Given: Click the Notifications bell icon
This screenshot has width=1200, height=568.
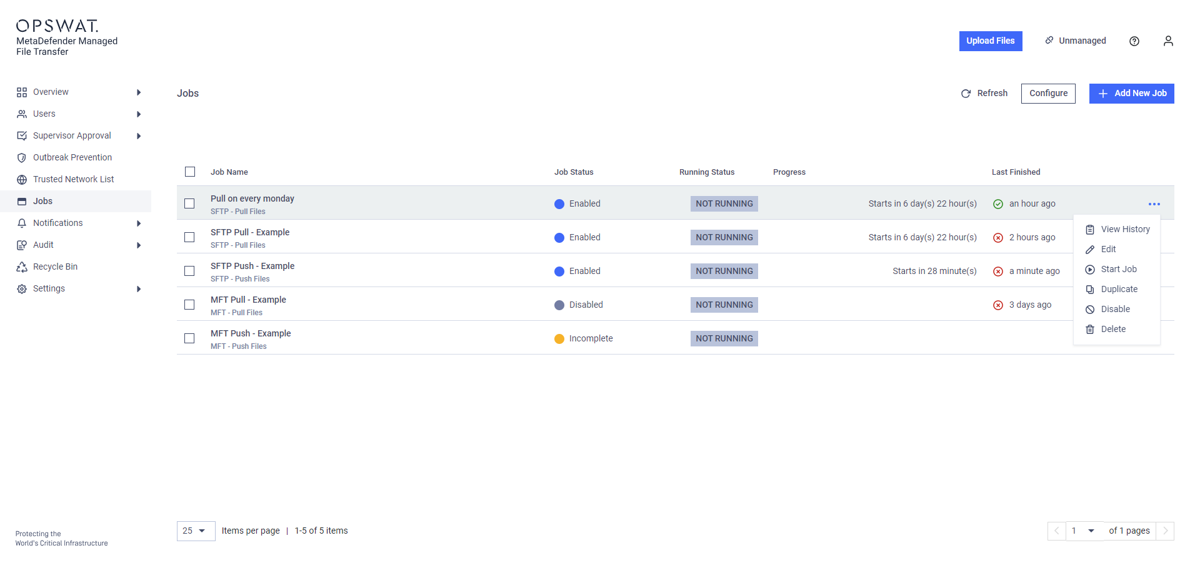Looking at the screenshot, I should click(x=22, y=223).
